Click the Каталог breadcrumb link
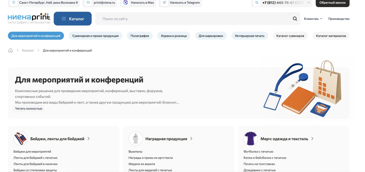Image resolution: width=365 pixels, height=172 pixels. [28, 50]
